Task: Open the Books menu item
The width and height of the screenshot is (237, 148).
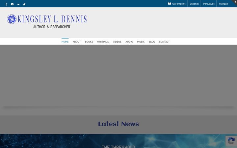Action: click(89, 42)
